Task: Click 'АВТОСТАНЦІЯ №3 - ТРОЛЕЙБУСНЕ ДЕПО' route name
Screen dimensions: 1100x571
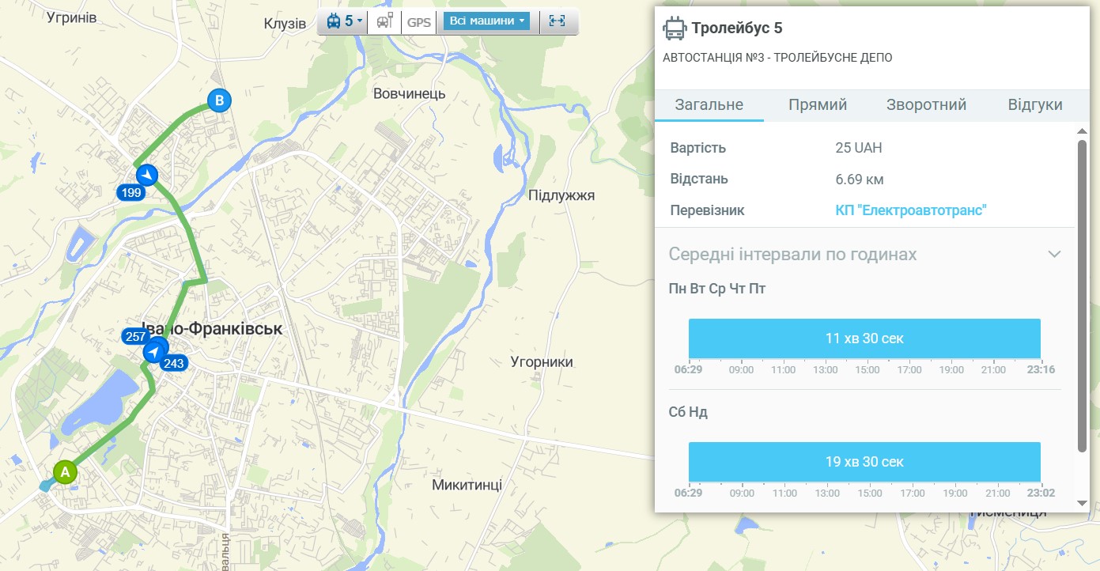Action: tap(777, 58)
